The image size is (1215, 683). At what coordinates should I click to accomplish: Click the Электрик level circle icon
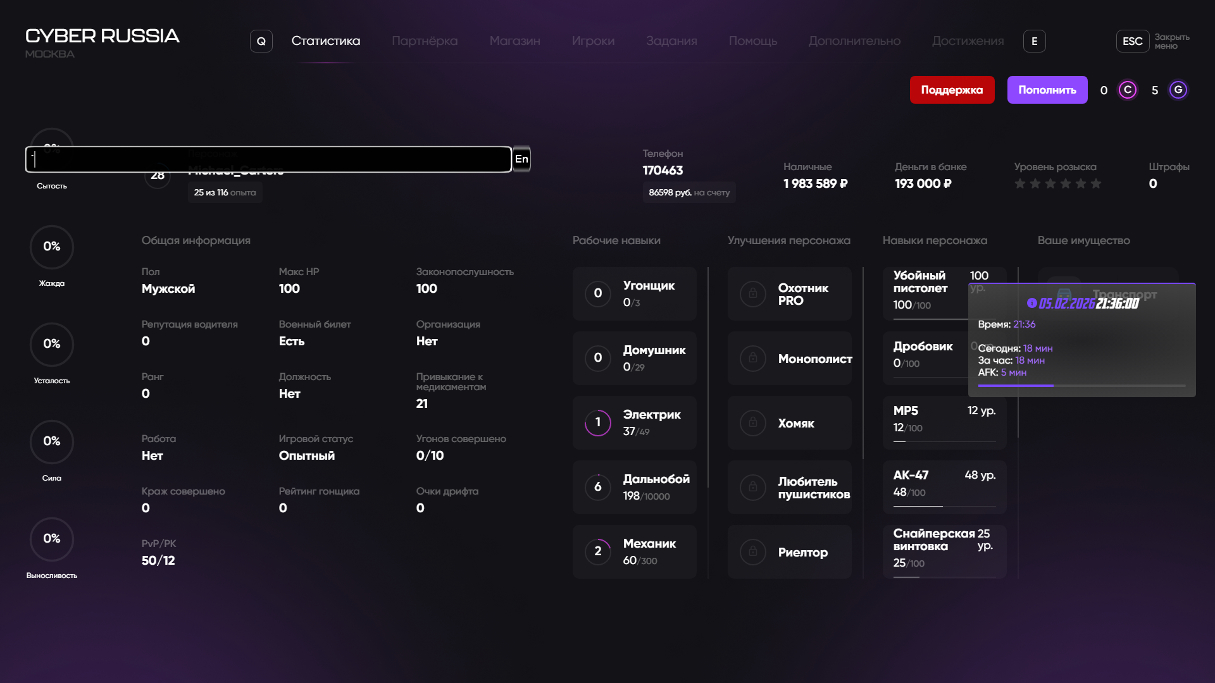(x=597, y=423)
